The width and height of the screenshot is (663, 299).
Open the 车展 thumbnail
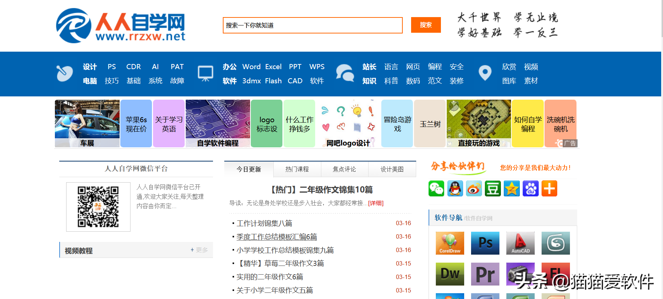87,123
